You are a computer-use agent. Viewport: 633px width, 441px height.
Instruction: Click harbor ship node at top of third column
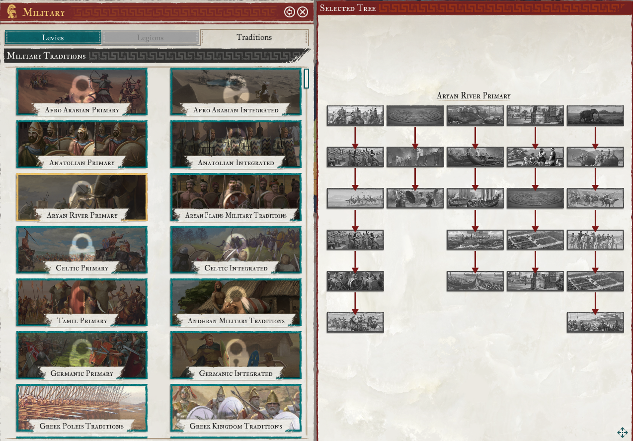475,116
